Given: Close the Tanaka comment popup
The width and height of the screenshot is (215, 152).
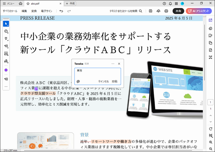Looking at the screenshot, I should (x=119, y=64).
